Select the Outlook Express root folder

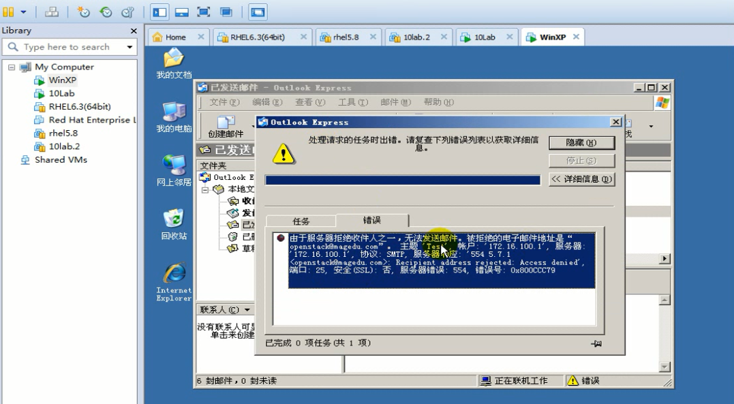[227, 177]
